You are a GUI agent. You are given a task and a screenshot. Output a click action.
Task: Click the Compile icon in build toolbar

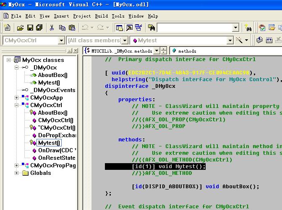[x=259, y=40]
